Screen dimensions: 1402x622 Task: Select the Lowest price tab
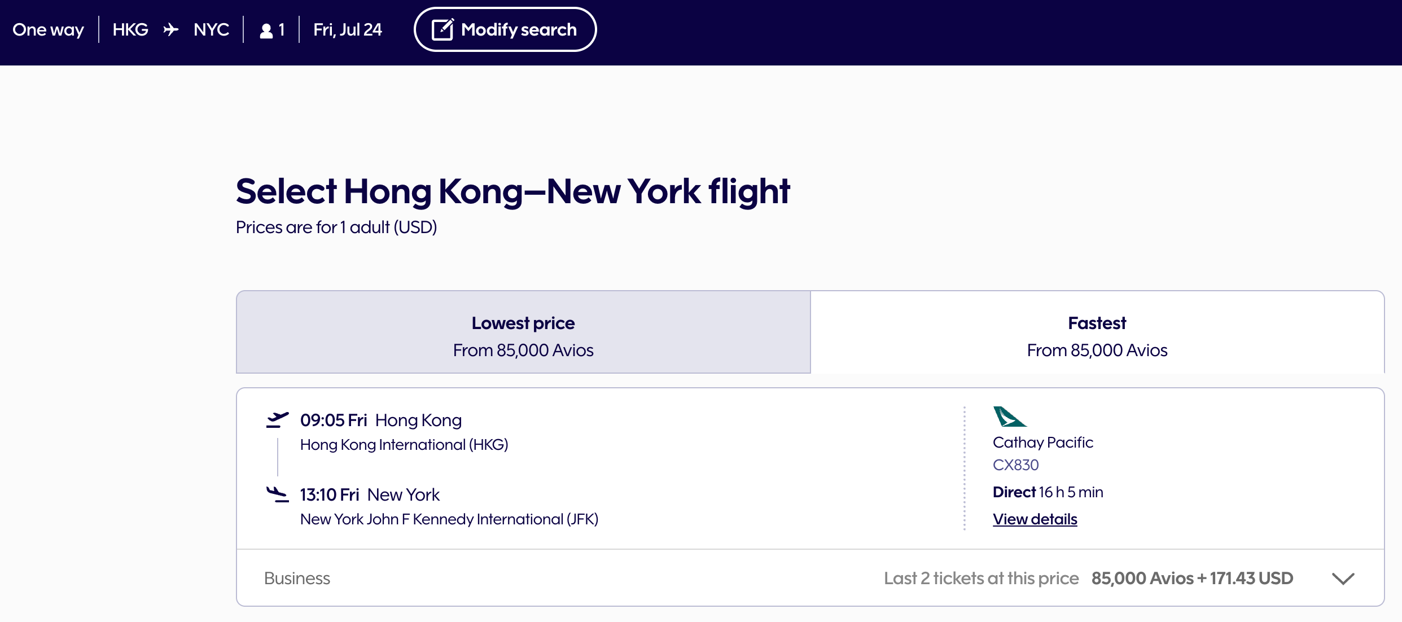click(x=523, y=332)
